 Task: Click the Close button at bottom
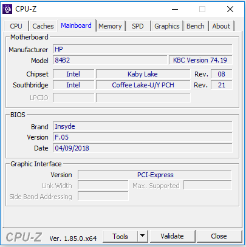pos(219,236)
